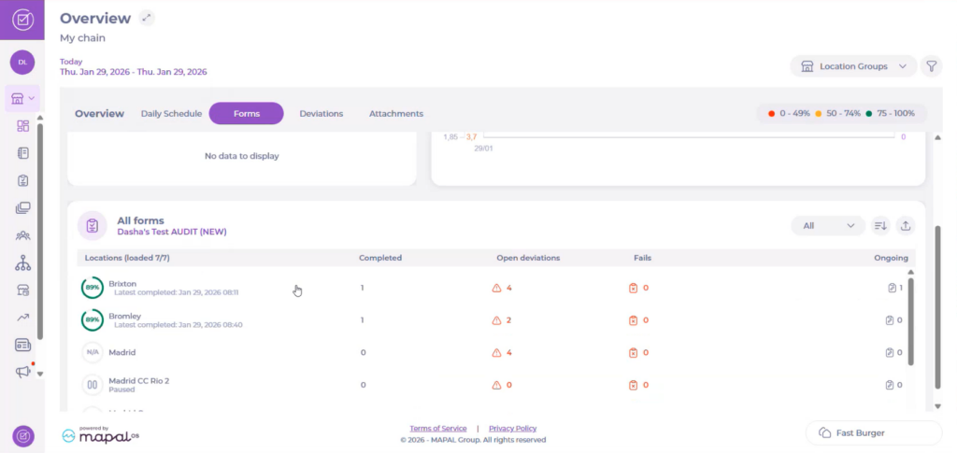Open the dashboard grid icon in sidebar
Screen dimensions: 957x453
23,126
